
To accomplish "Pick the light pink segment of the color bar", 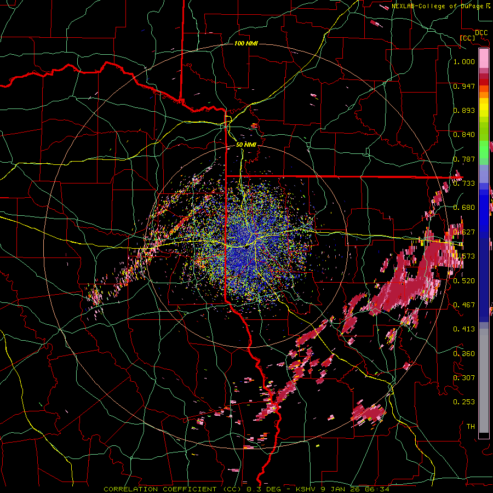I will pyautogui.click(x=484, y=58).
